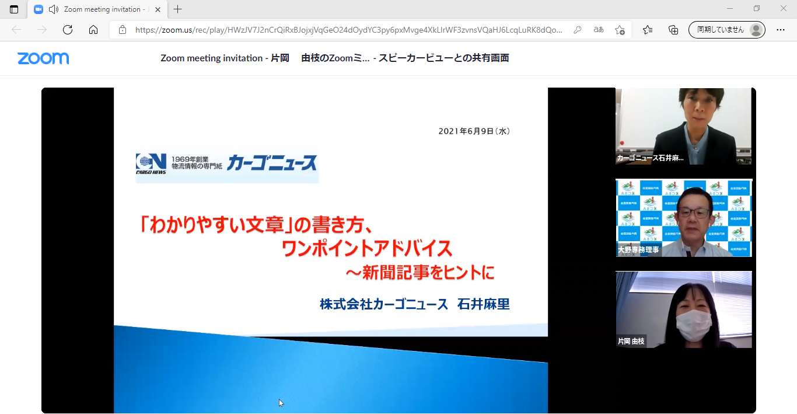Open browser settings and more menu
797x414 pixels.
tap(781, 30)
